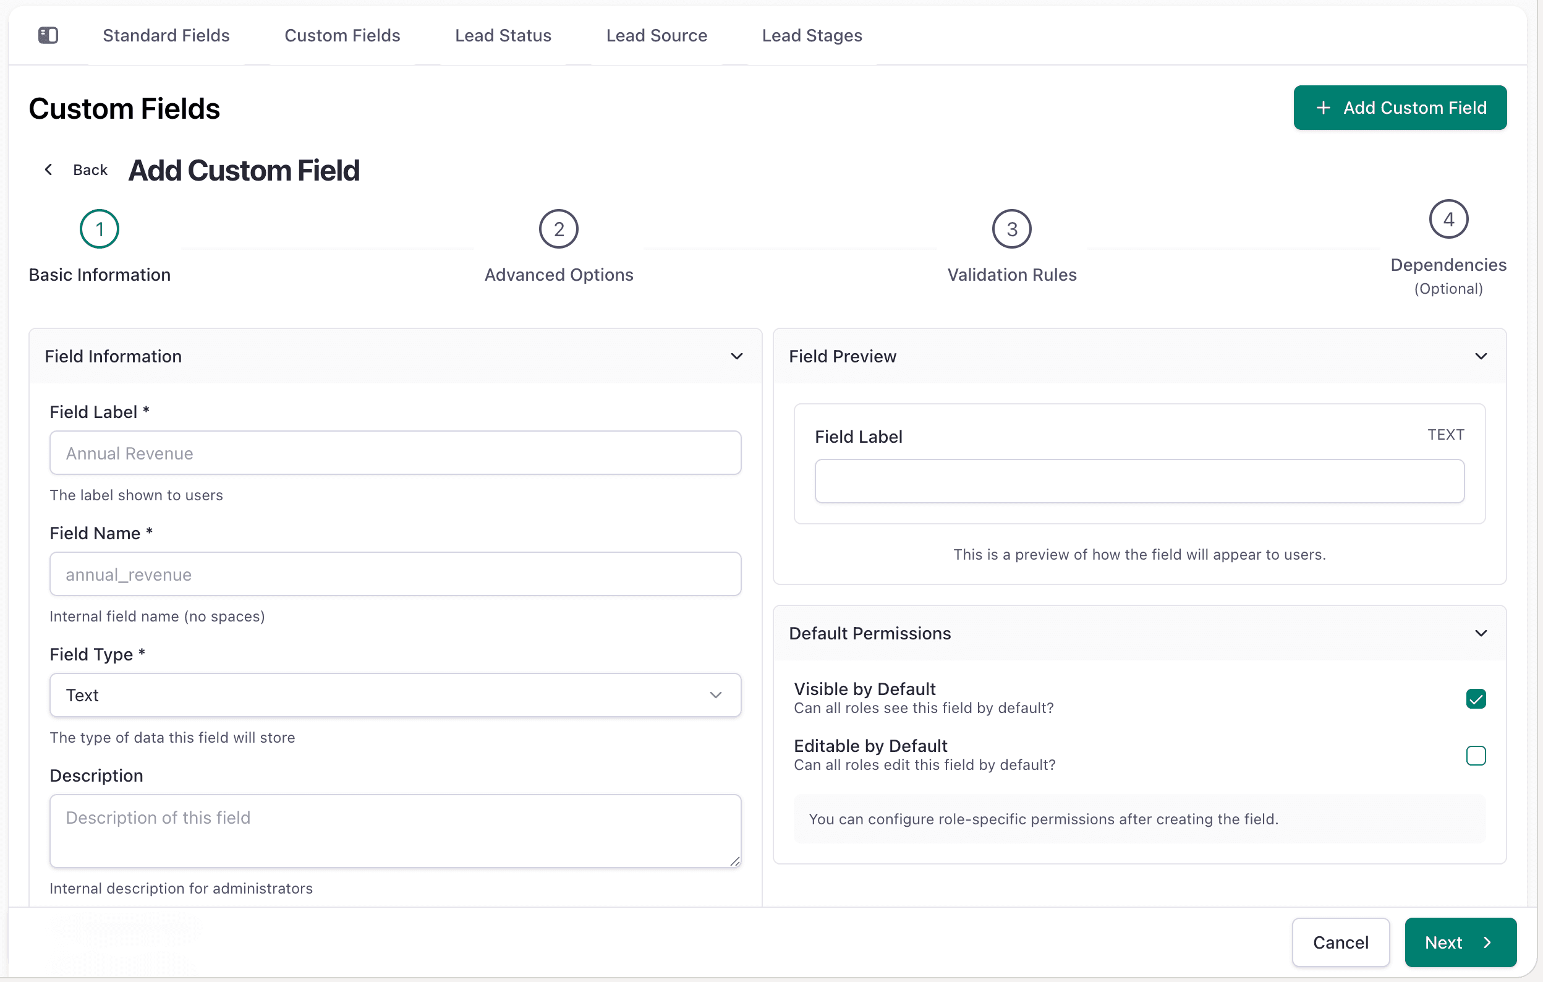The width and height of the screenshot is (1543, 982).
Task: Collapse the Field Preview section
Action: (1480, 356)
